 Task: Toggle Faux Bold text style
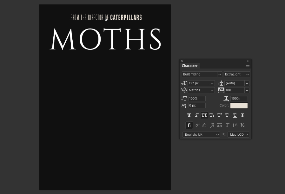pyautogui.click(x=189, y=115)
